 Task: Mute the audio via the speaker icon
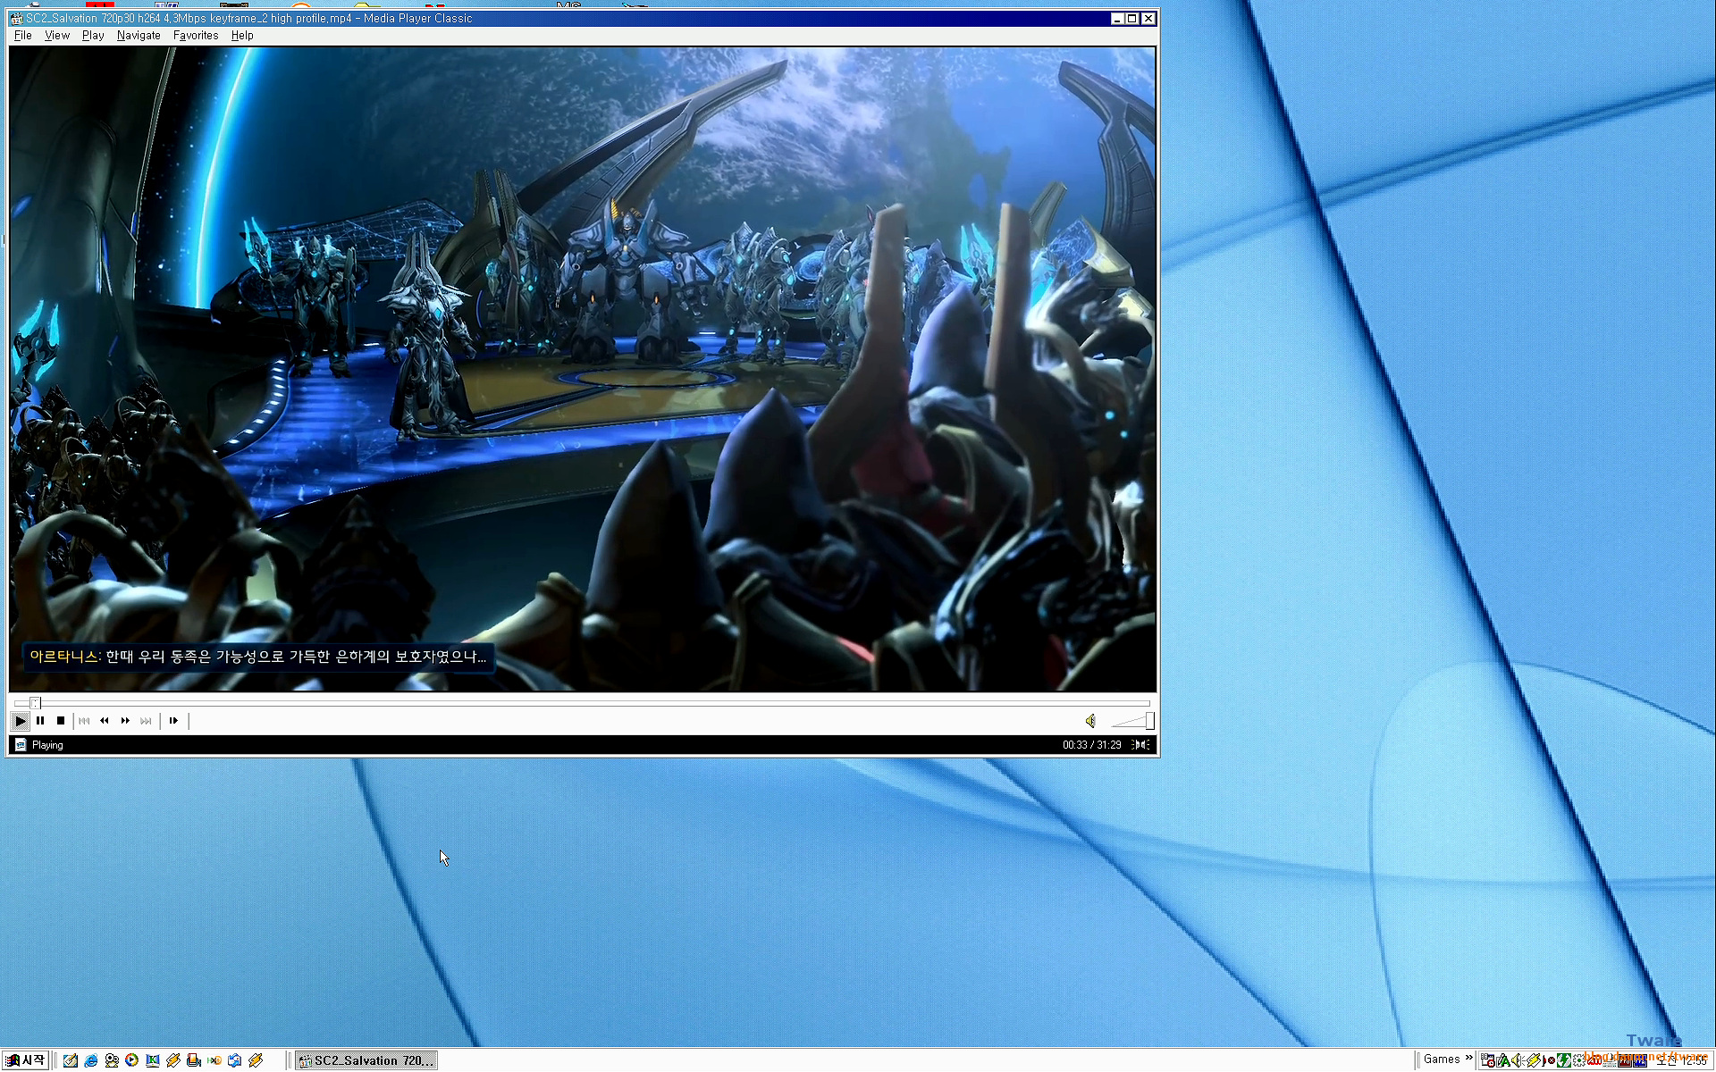pos(1090,721)
